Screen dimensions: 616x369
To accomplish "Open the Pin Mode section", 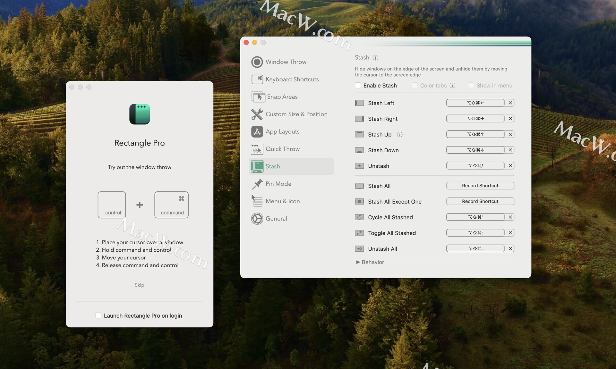I will [291, 184].
